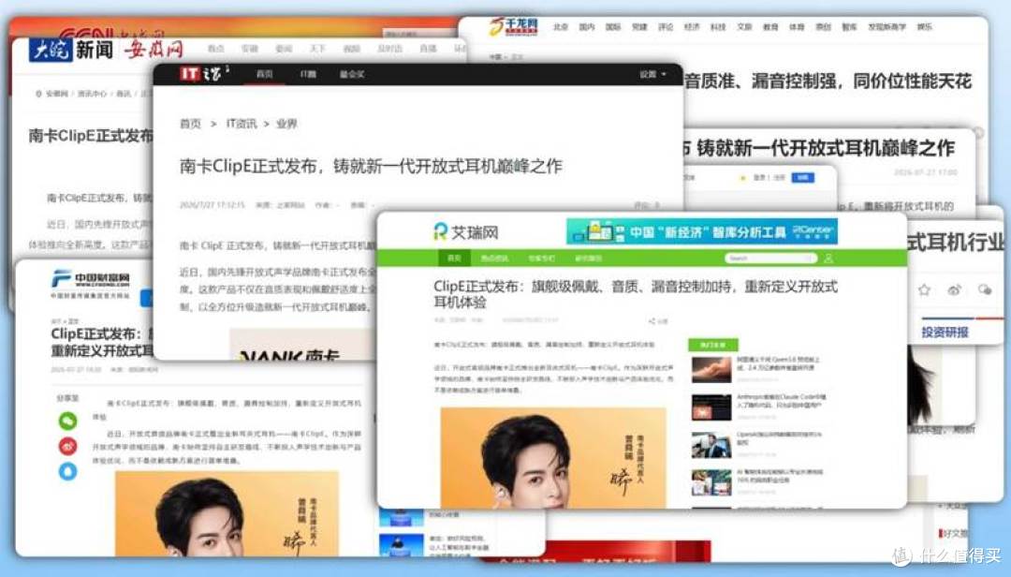The height and width of the screenshot is (577, 1011).
Task: Open the 国际 item in the 千龙网 nav
Action: 613,27
